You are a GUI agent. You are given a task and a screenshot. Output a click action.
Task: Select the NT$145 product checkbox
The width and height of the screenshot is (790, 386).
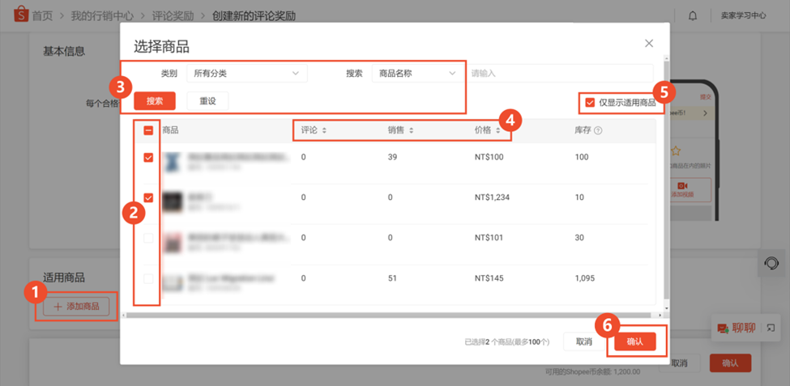click(x=148, y=278)
